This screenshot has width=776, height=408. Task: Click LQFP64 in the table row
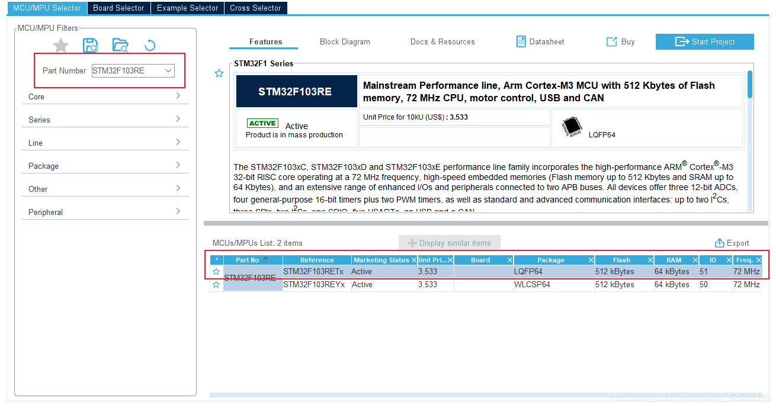pyautogui.click(x=554, y=272)
